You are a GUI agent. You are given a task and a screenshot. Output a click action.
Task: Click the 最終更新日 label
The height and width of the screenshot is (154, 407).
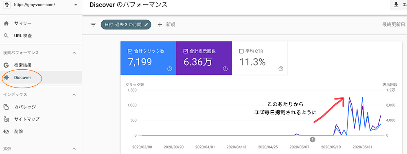pyautogui.click(x=394, y=25)
